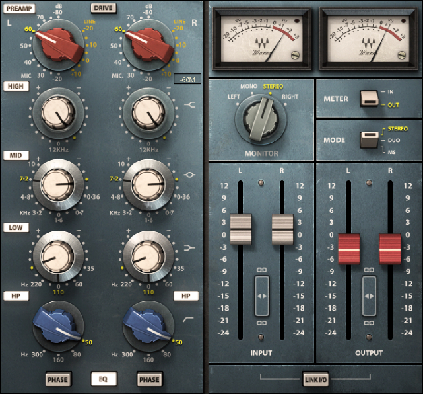
Task: Toggle the right channel PHASE button
Action: [149, 379]
